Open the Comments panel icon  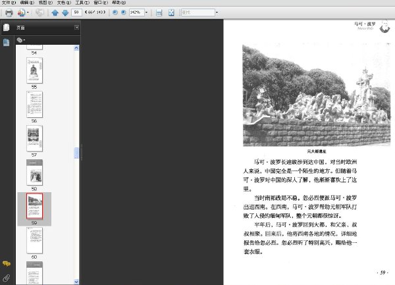click(x=7, y=263)
